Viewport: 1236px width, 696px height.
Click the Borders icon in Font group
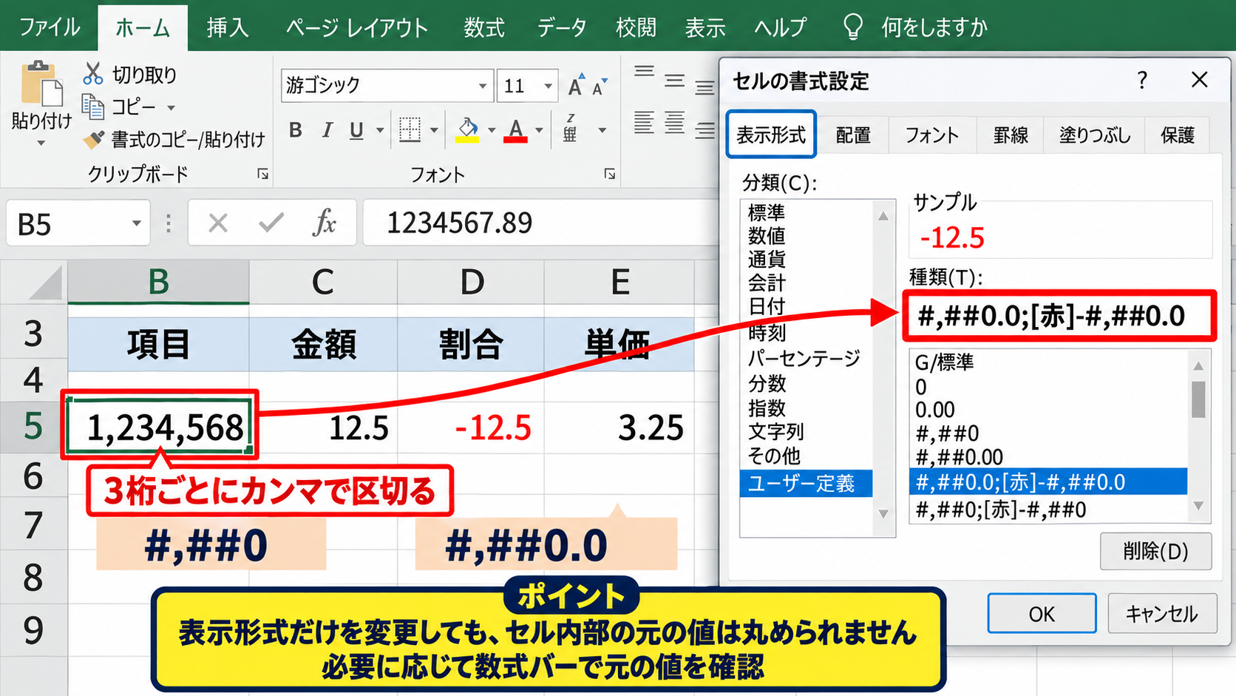tap(410, 129)
